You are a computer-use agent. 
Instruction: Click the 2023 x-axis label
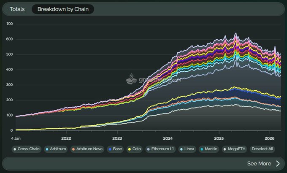[117, 138]
